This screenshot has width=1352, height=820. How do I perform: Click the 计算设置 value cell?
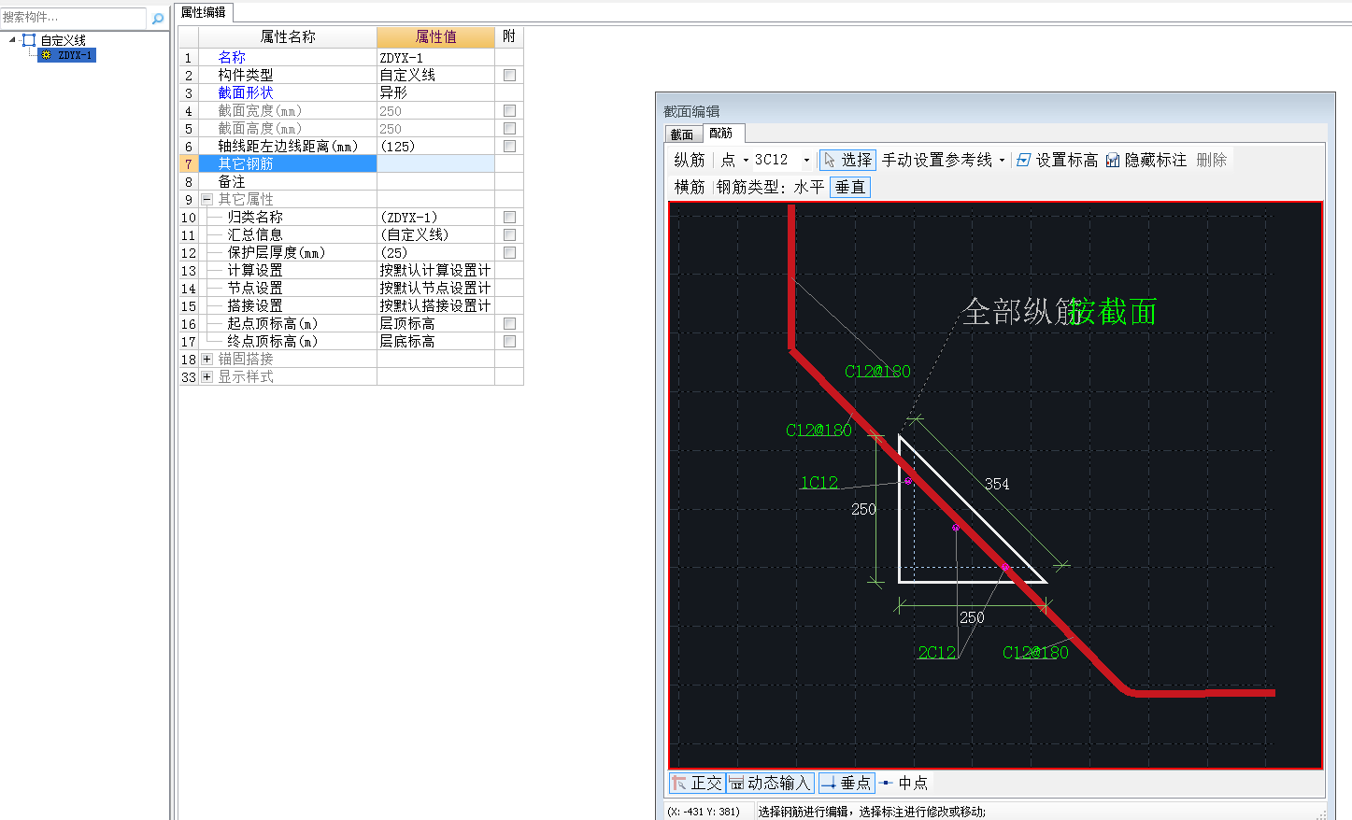[x=435, y=270]
